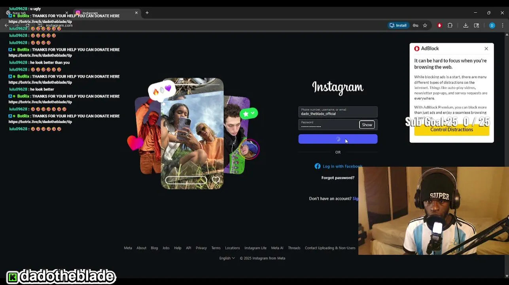Image resolution: width=509 pixels, height=285 pixels.
Task: Click the site info icon in address bar
Action: (40, 25)
